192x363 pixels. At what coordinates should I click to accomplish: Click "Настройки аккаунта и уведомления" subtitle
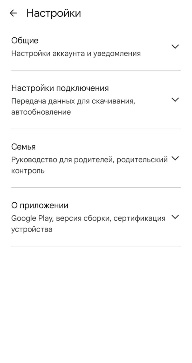[76, 54]
